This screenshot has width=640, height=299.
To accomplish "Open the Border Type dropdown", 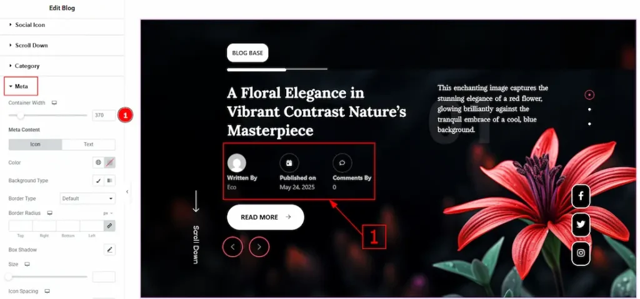I will coord(87,199).
